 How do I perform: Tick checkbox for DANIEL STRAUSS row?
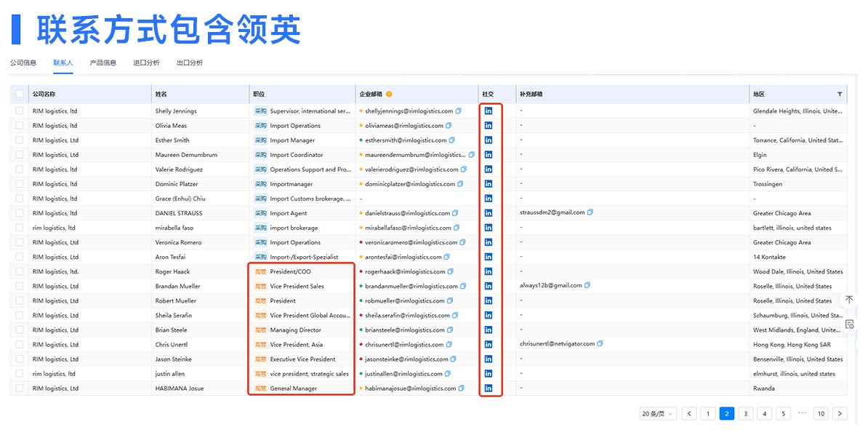20,213
